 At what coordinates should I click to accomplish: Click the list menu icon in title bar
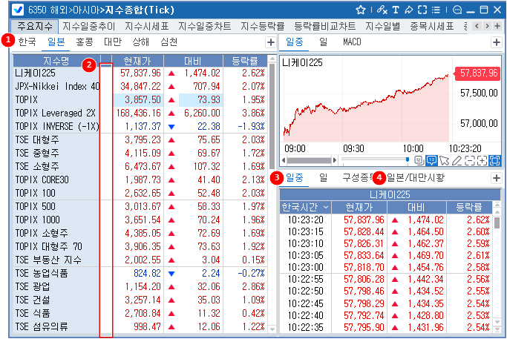[436, 10]
